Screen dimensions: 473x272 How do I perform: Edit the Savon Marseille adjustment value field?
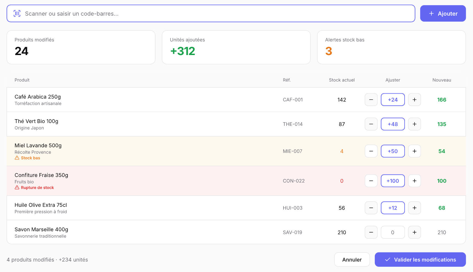click(x=392, y=232)
